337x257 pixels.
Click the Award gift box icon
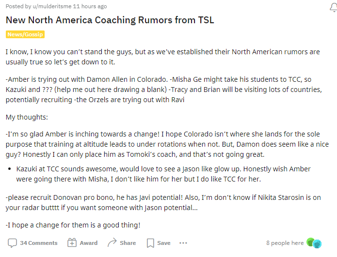(x=72, y=242)
